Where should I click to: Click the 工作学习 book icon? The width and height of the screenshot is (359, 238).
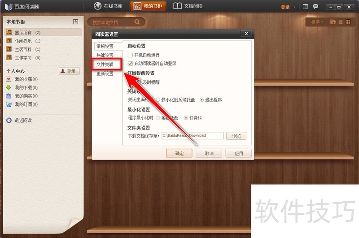pyautogui.click(x=9, y=57)
